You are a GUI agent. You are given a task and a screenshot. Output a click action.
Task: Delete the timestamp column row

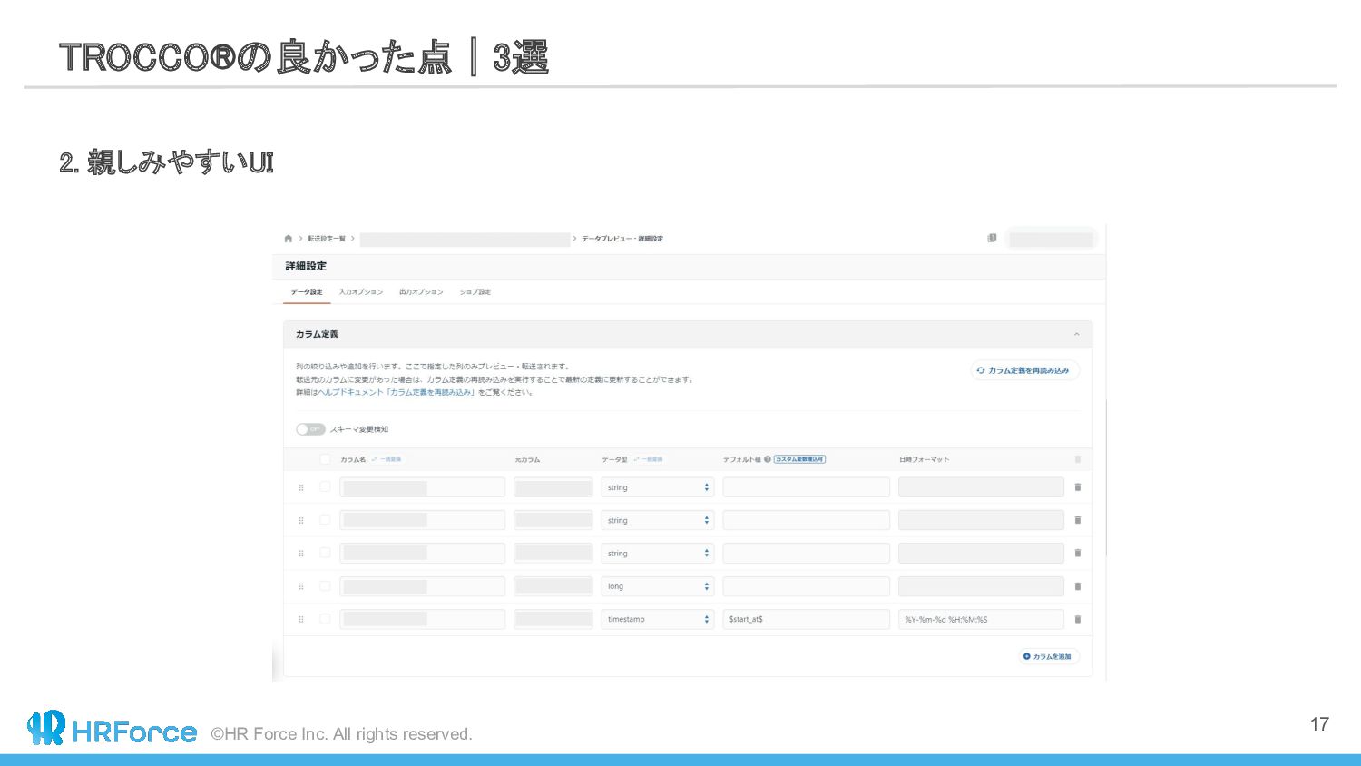click(1078, 619)
